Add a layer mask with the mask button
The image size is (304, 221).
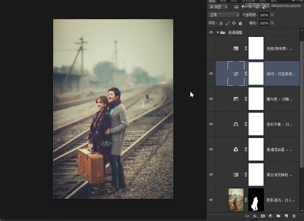click(263, 216)
